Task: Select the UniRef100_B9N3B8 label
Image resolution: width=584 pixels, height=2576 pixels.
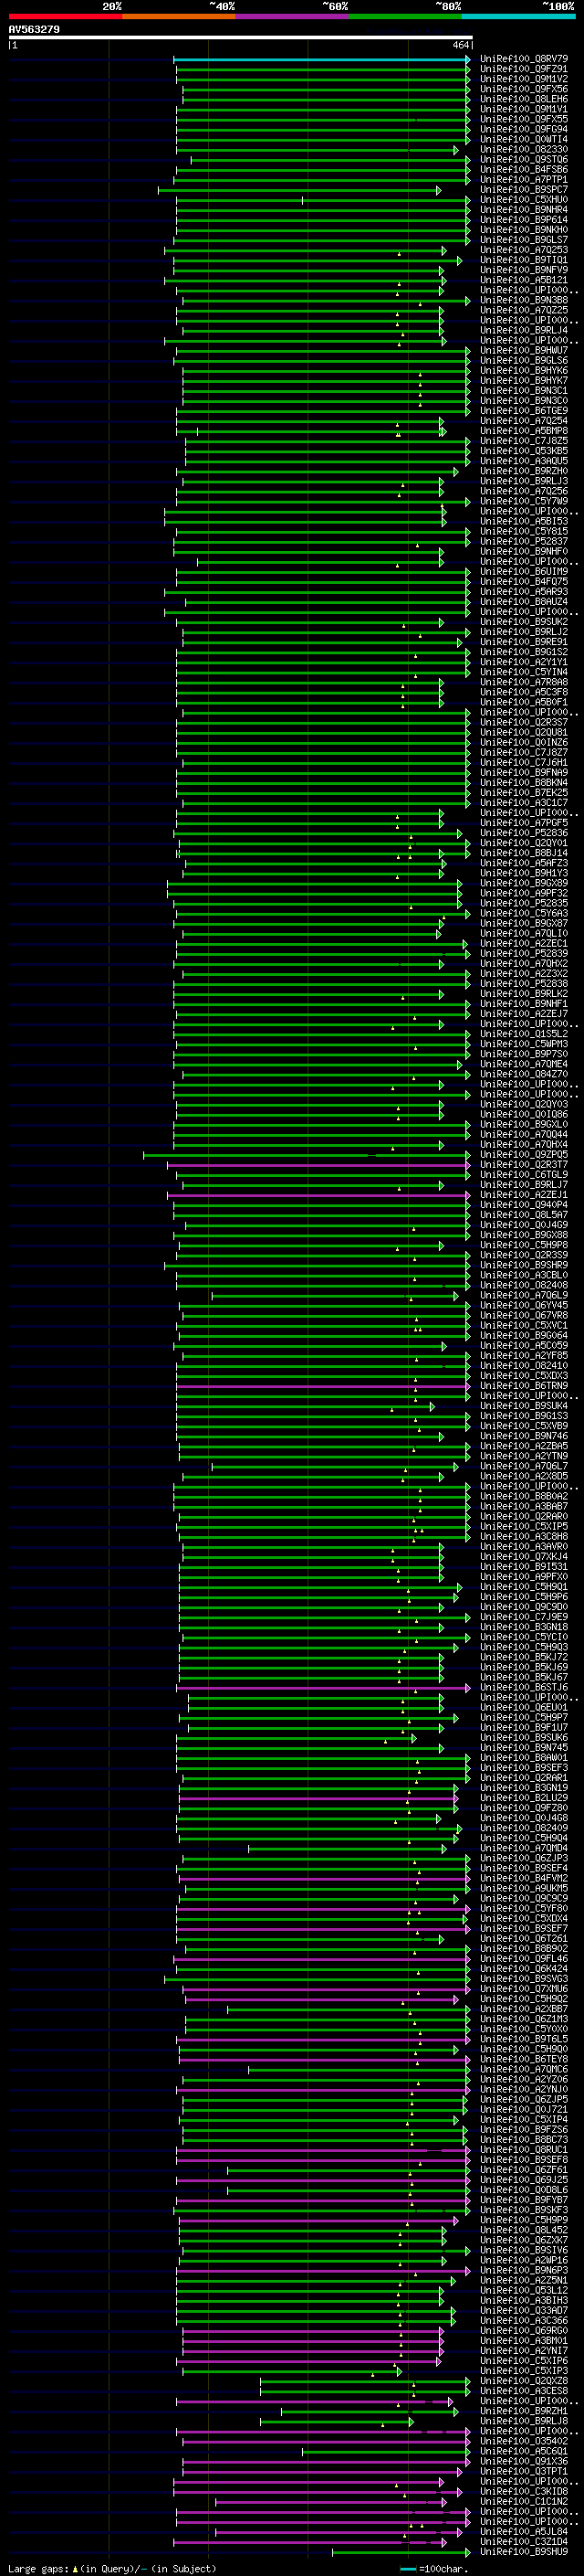Action: point(524,300)
